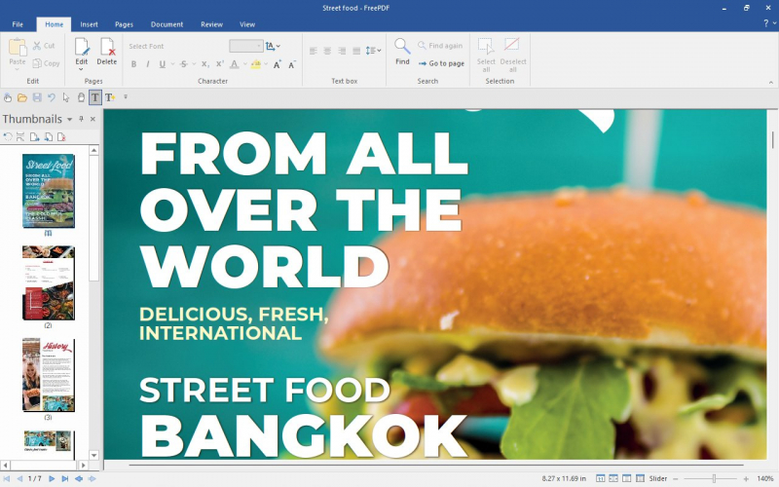Toggle subscript formatting

(204, 64)
